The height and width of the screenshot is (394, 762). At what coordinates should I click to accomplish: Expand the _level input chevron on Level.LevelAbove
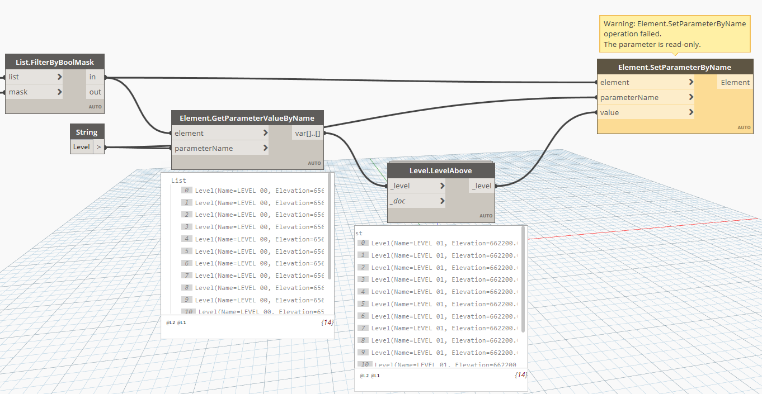pos(442,186)
